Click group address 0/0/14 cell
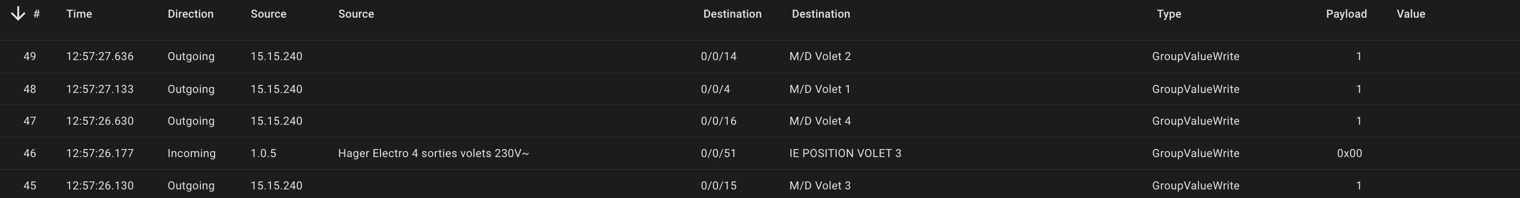 [719, 57]
